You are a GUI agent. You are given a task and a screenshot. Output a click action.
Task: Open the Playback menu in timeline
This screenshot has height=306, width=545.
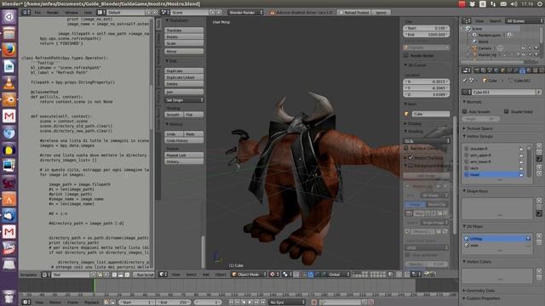point(91,303)
